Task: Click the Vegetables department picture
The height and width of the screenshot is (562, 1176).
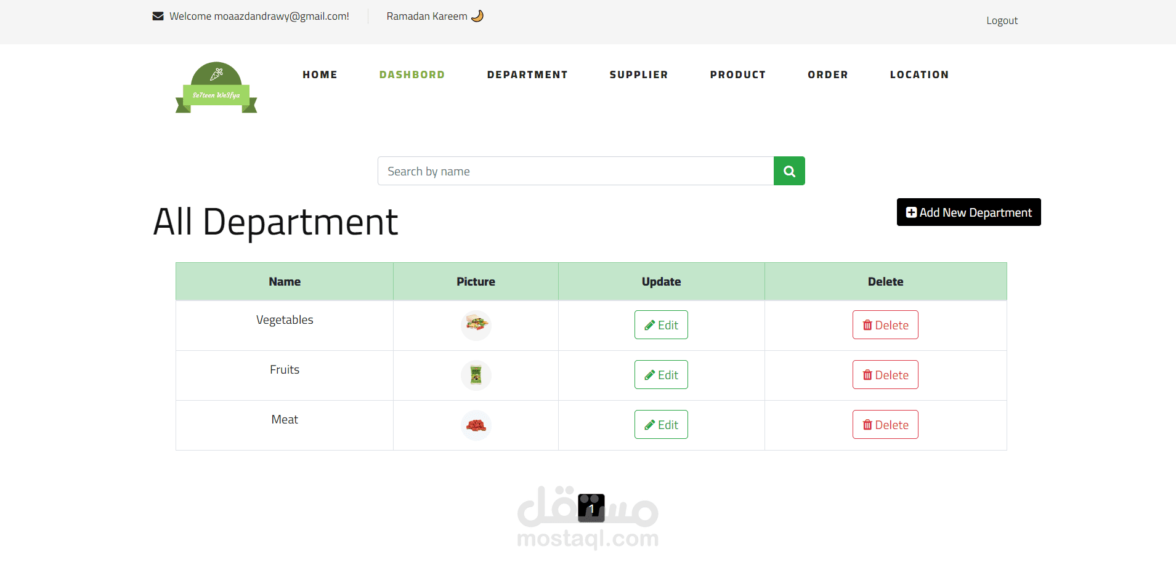Action: (x=476, y=326)
